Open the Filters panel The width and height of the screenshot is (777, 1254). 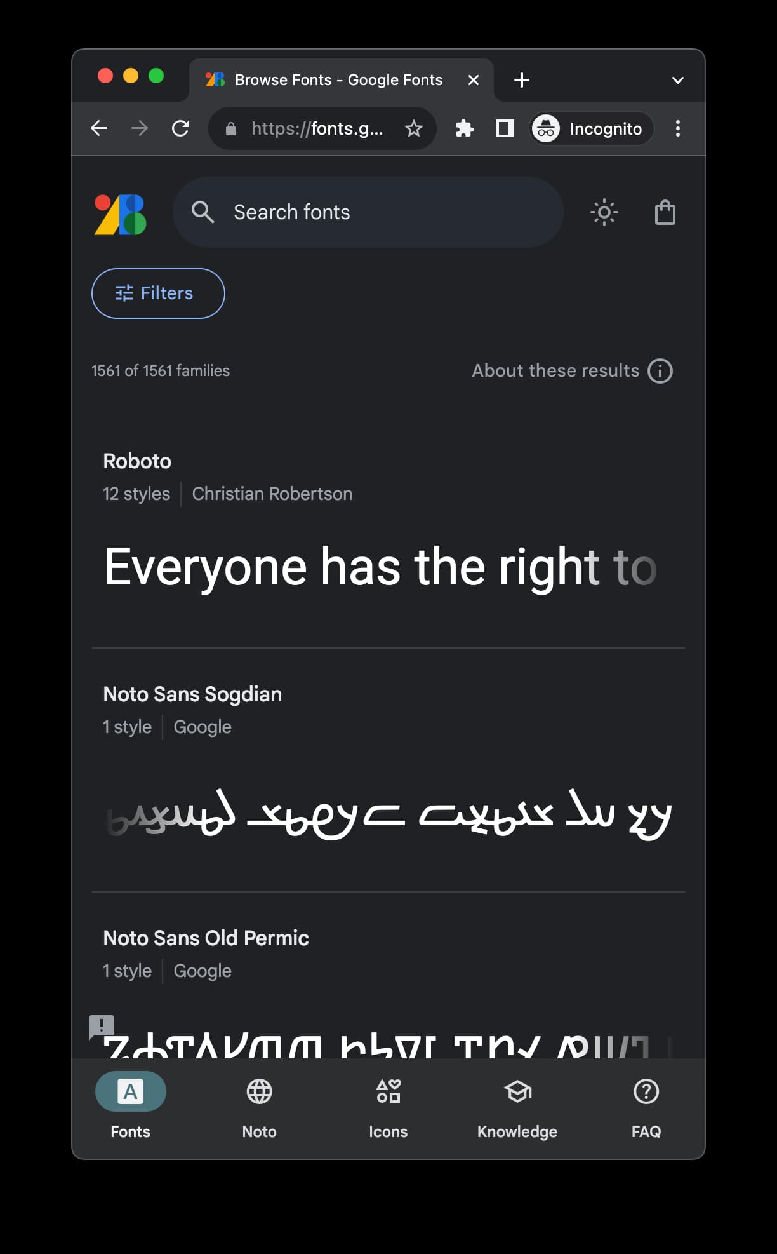(157, 293)
